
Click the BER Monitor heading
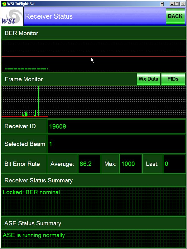coord(21,33)
